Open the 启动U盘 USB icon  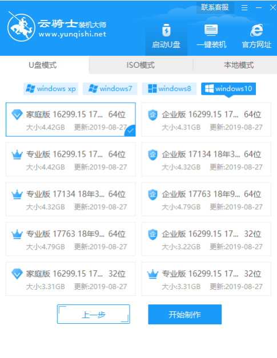166,30
